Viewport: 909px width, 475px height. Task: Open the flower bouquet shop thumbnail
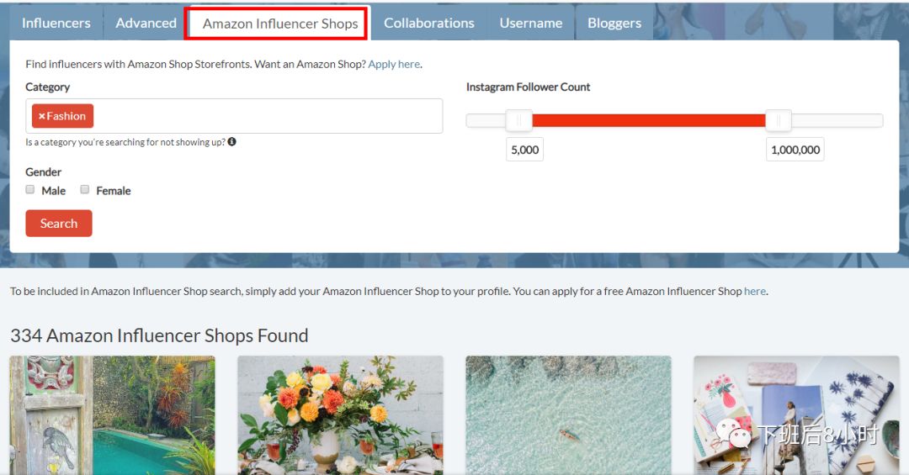(x=340, y=415)
